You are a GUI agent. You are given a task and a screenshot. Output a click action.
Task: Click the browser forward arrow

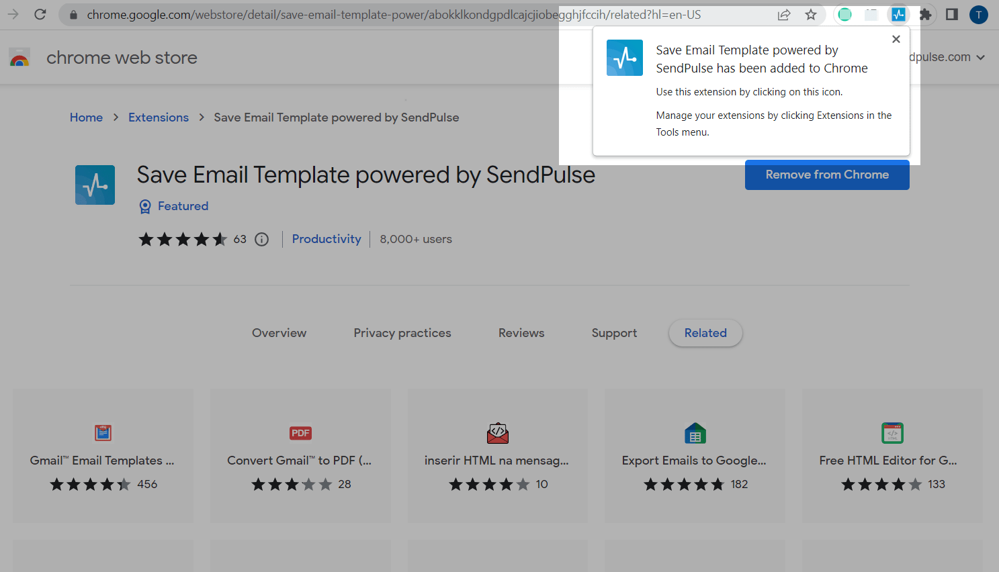13,14
